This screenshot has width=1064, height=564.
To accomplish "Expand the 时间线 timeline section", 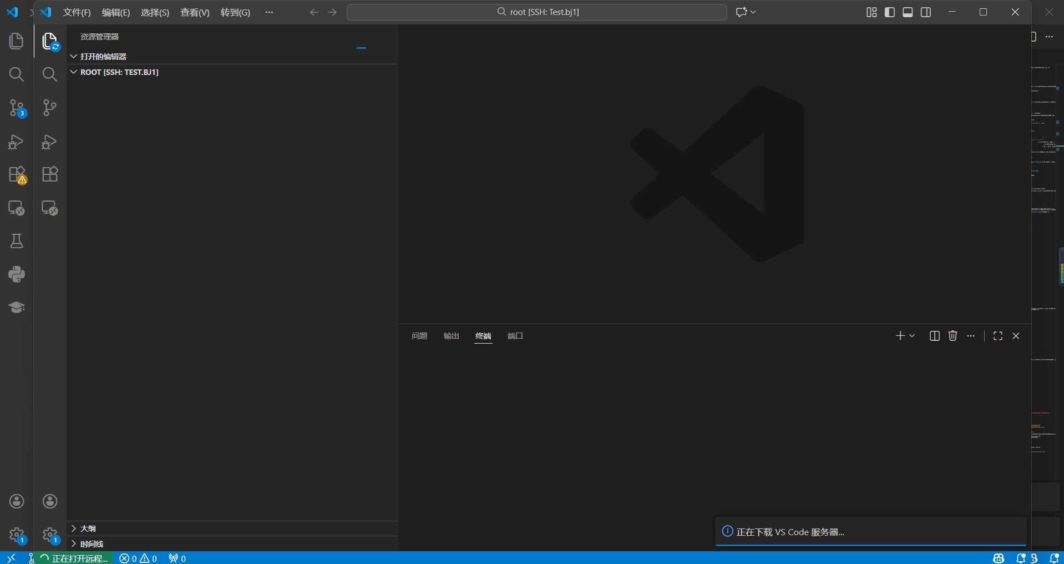I will point(92,544).
